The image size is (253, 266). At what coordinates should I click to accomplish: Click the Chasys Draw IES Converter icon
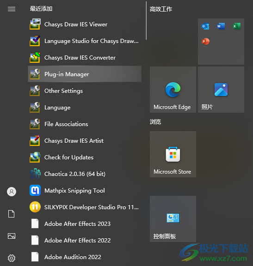coord(35,57)
